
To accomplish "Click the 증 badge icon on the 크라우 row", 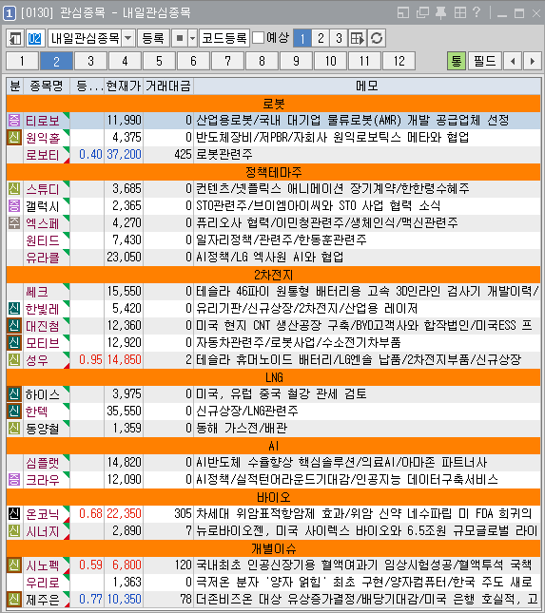I will [x=14, y=480].
